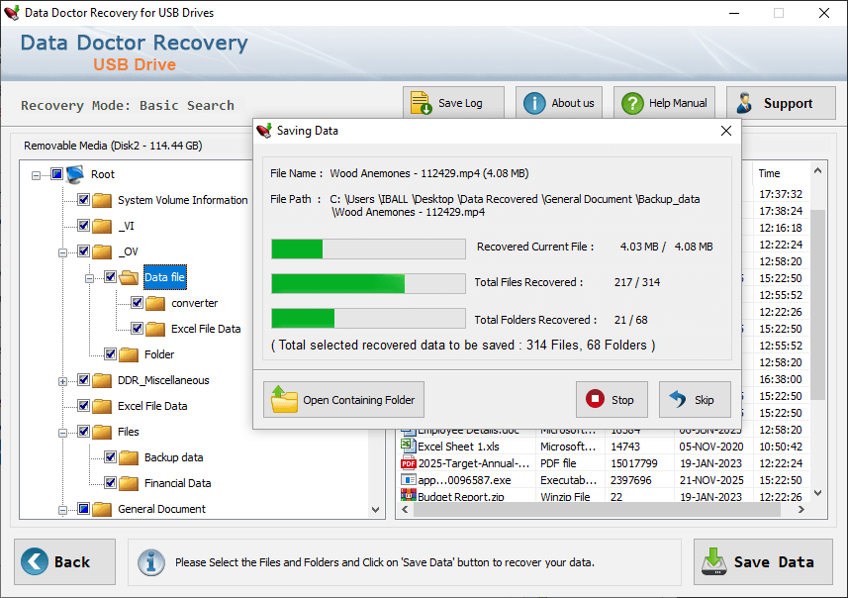Click the General Document folder icon
The width and height of the screenshot is (848, 598).
pyautogui.click(x=102, y=509)
